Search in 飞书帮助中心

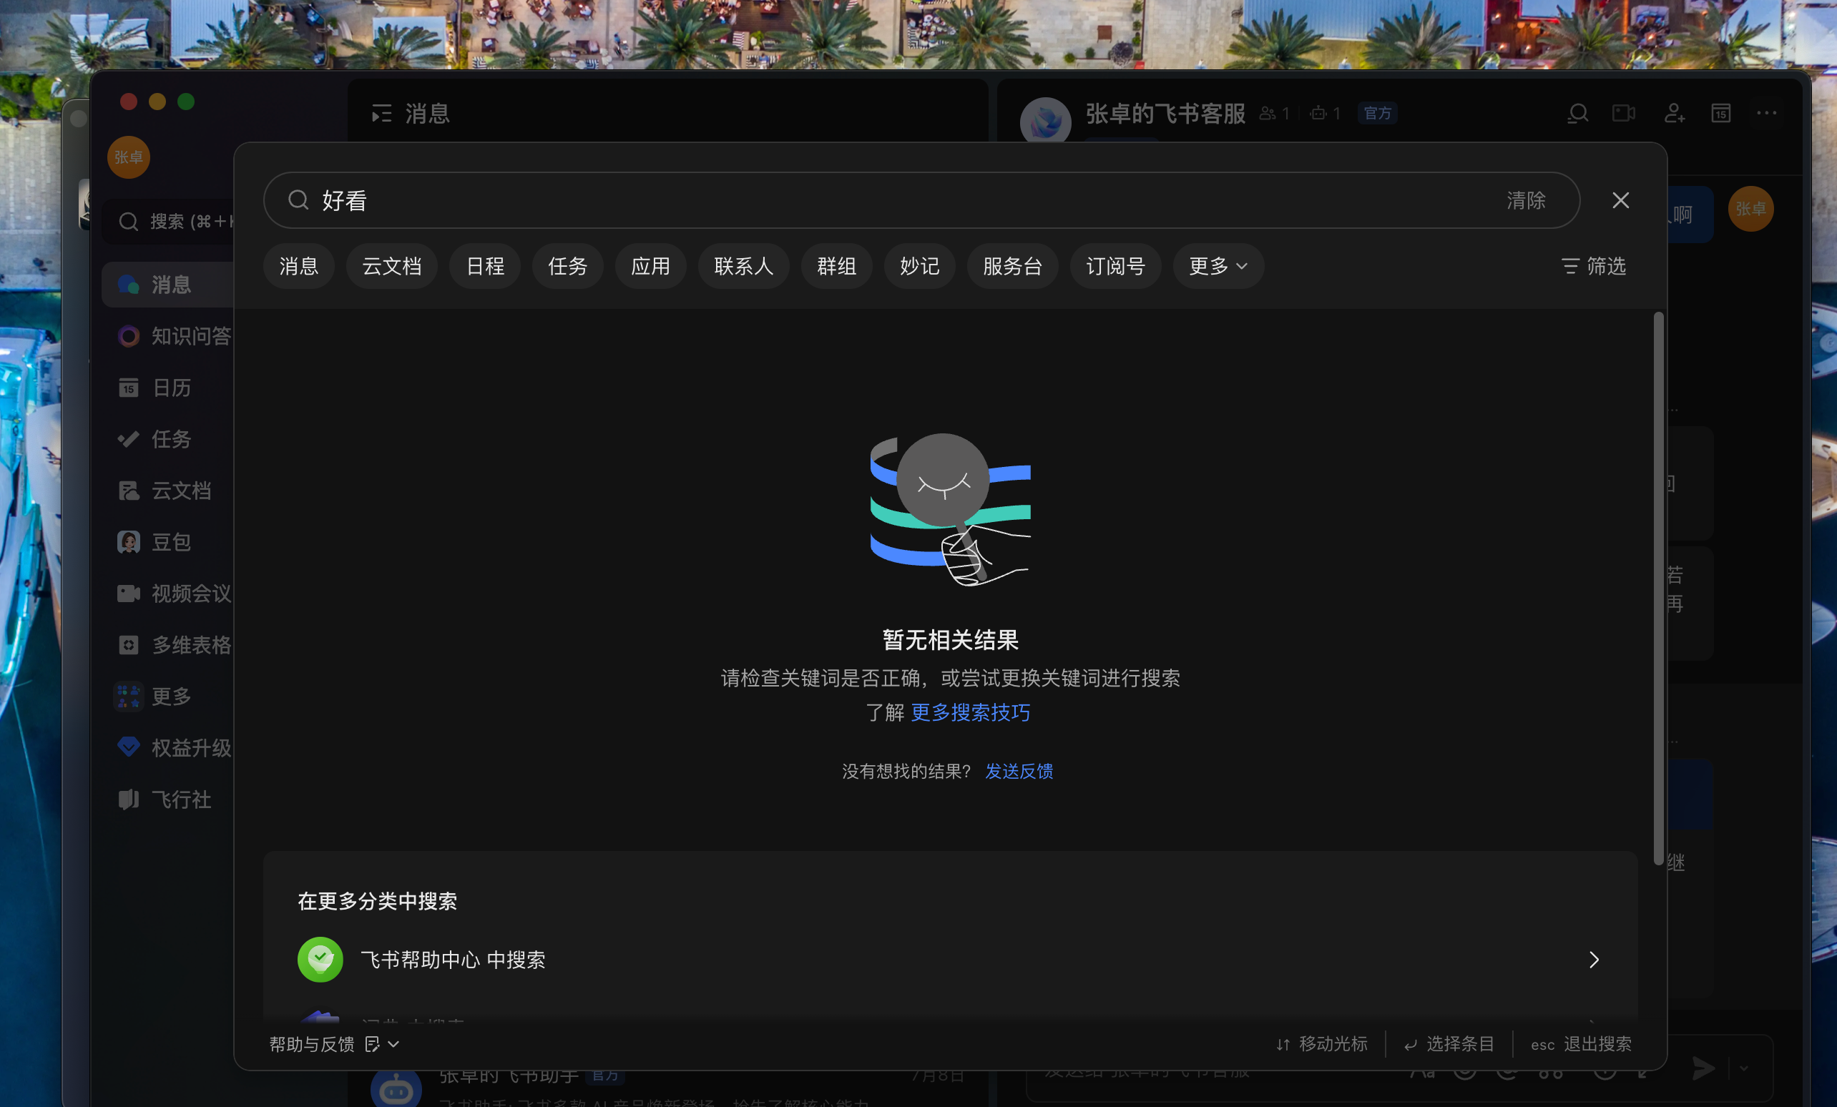(x=950, y=960)
